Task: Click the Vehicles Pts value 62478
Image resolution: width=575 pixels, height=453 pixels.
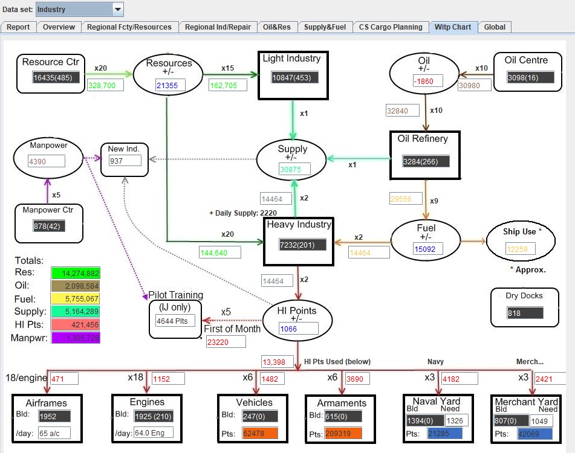Action: click(260, 433)
